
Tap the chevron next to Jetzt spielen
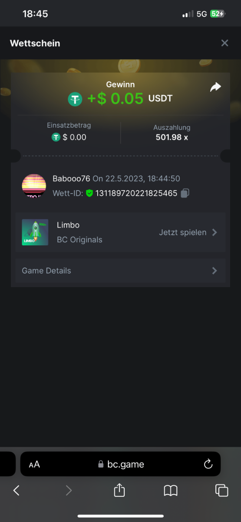[215, 232]
